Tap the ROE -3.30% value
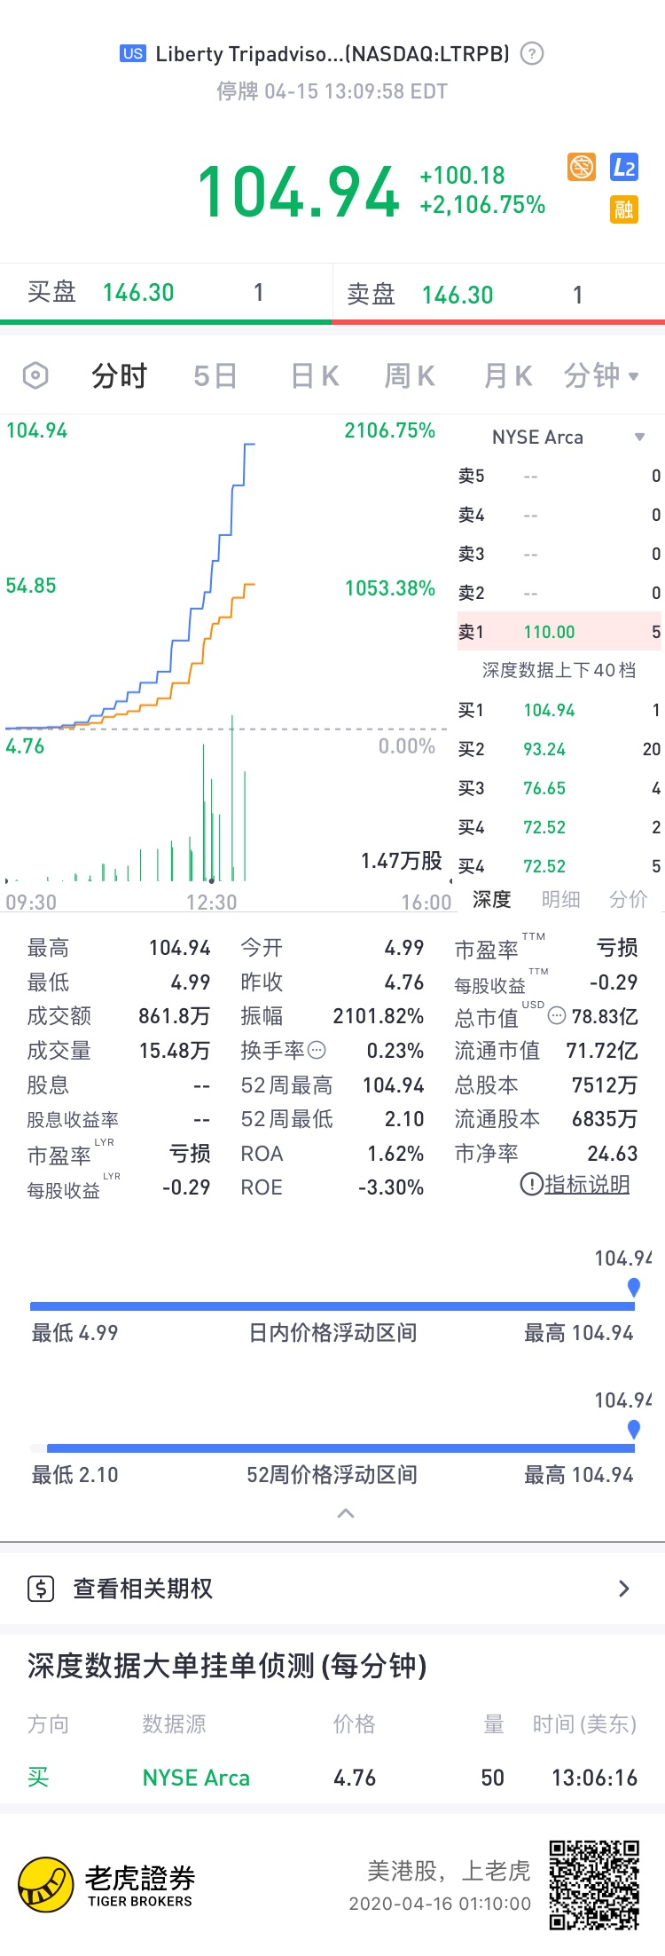The image size is (665, 1956). click(391, 1187)
